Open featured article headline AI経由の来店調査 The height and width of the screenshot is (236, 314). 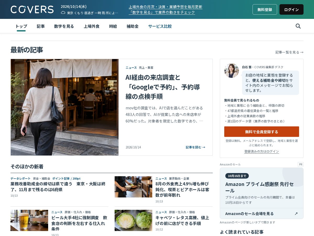pos(163,87)
